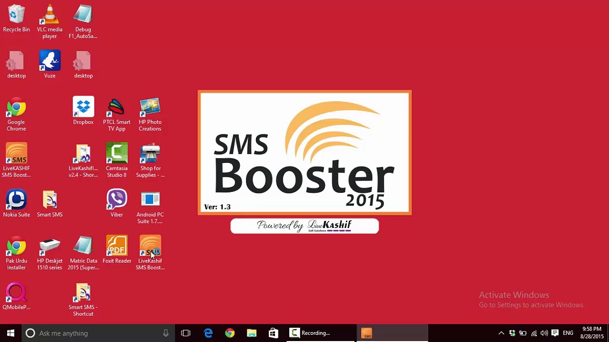Click the Ask me anything search box
This screenshot has height=342, width=609.
pyautogui.click(x=98, y=333)
